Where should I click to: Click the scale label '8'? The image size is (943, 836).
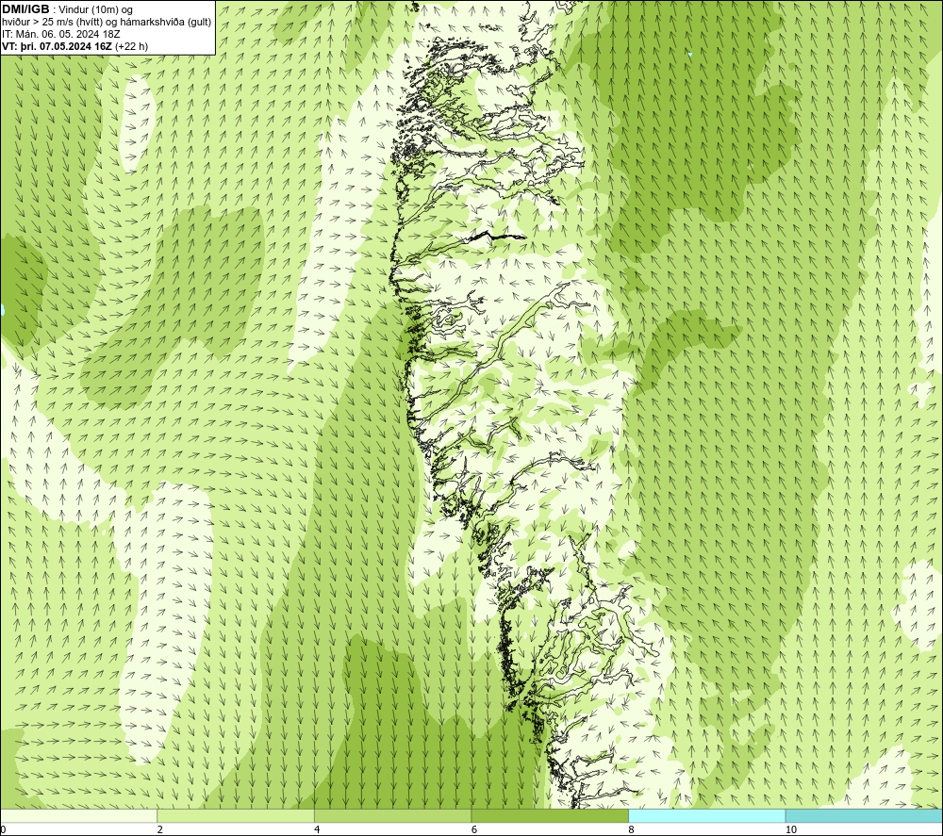[632, 829]
